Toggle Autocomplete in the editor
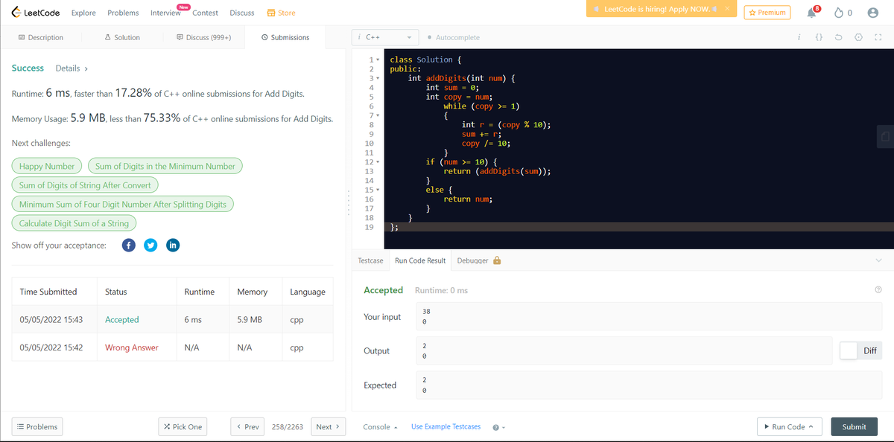Image resolution: width=894 pixels, height=442 pixels. pos(454,37)
